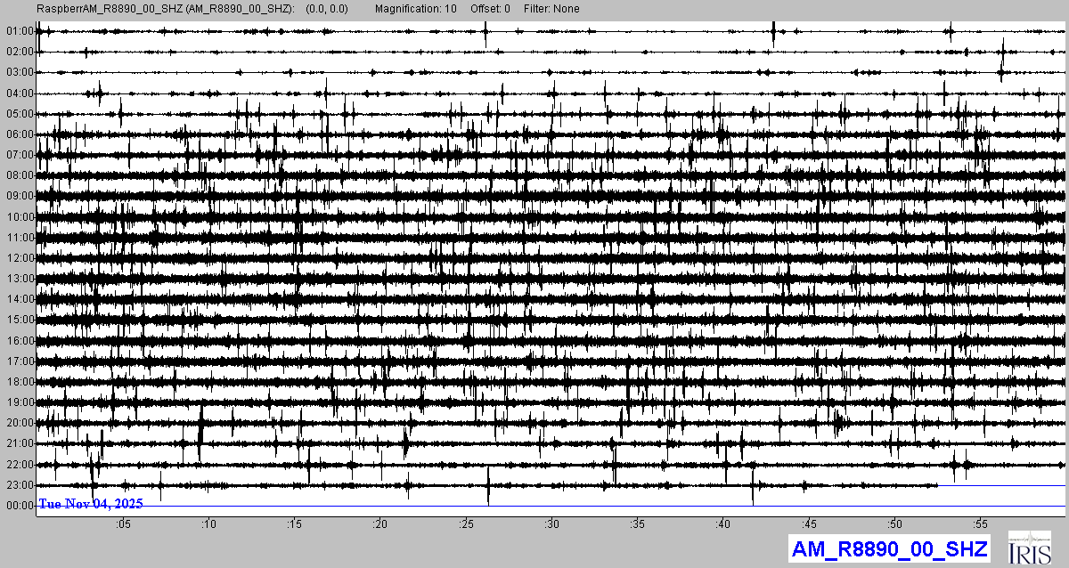Click the 18:00 hour trace label
The height and width of the screenshot is (568, 1069).
pyautogui.click(x=19, y=382)
